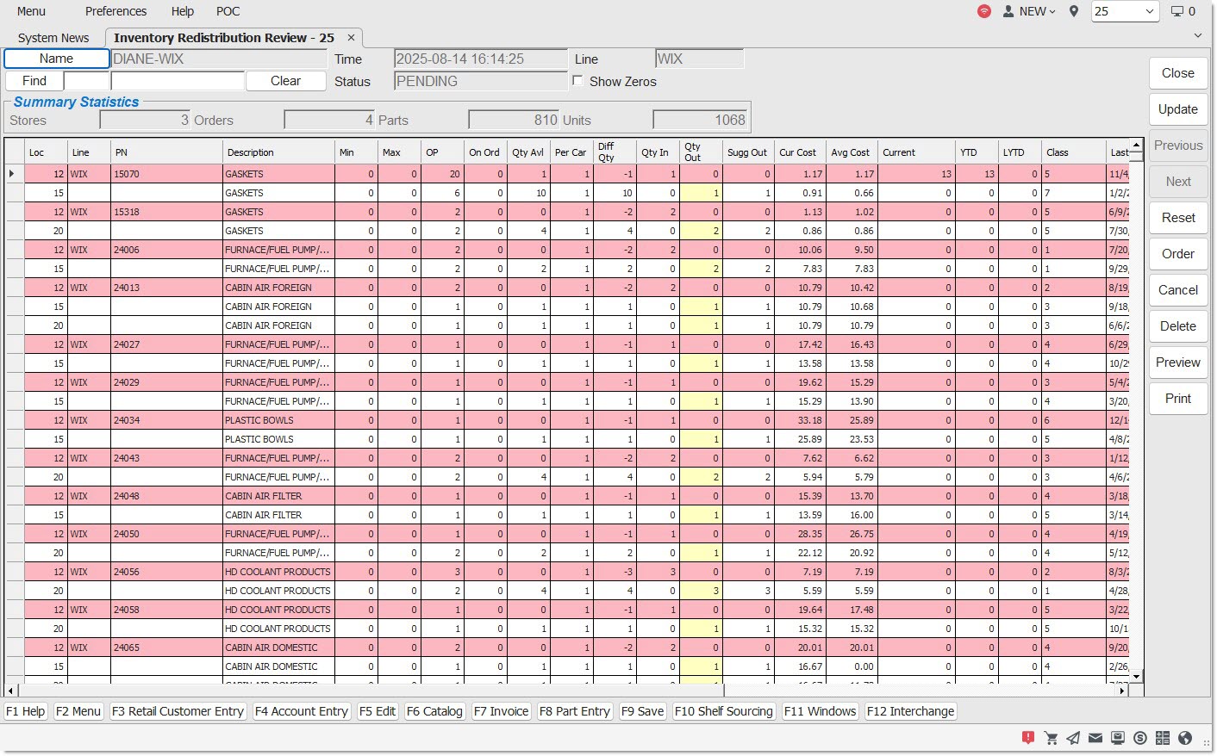Open the store number 25 dropdown
Viewport: 1217px width, 756px height.
1124,11
